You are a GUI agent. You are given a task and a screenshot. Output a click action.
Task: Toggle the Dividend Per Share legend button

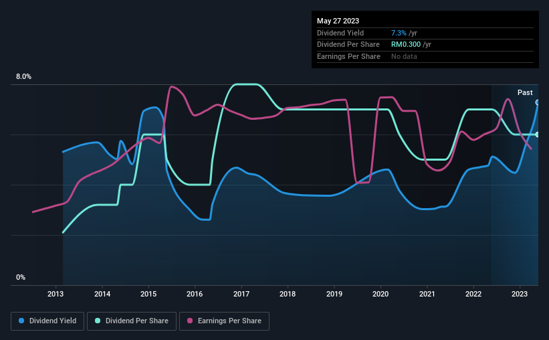tap(132, 321)
